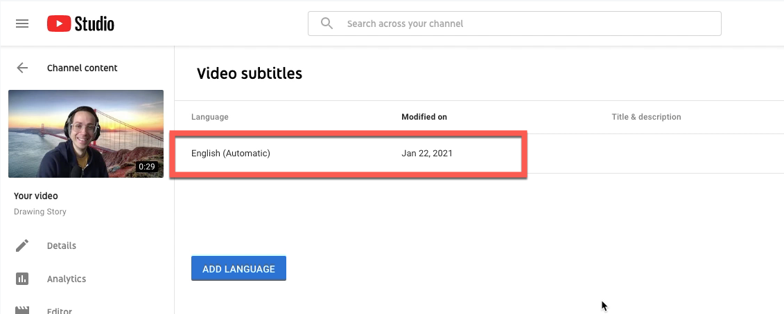The image size is (784, 314).
Task: Click the search magnifier icon
Action: (326, 24)
